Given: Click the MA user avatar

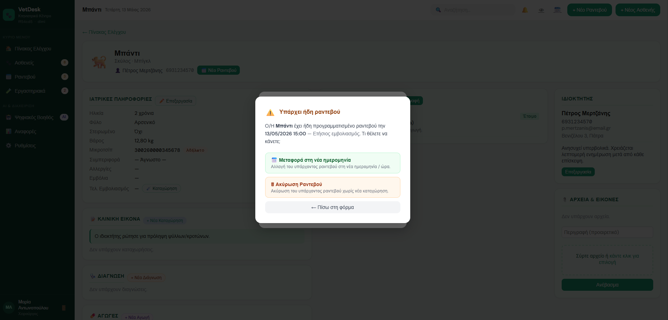Looking at the screenshot, I should tap(9, 307).
